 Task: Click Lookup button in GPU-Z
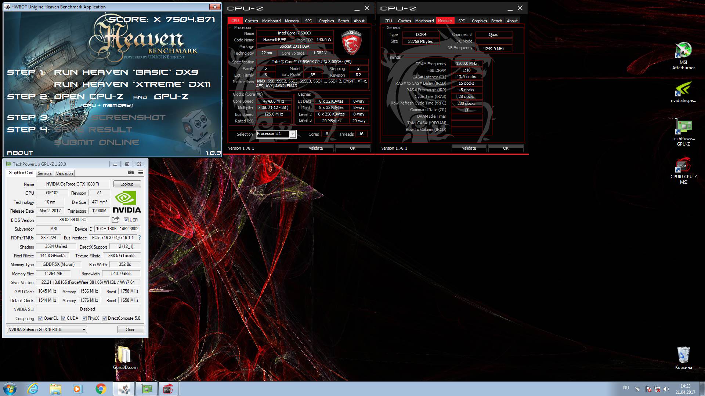pos(127,184)
